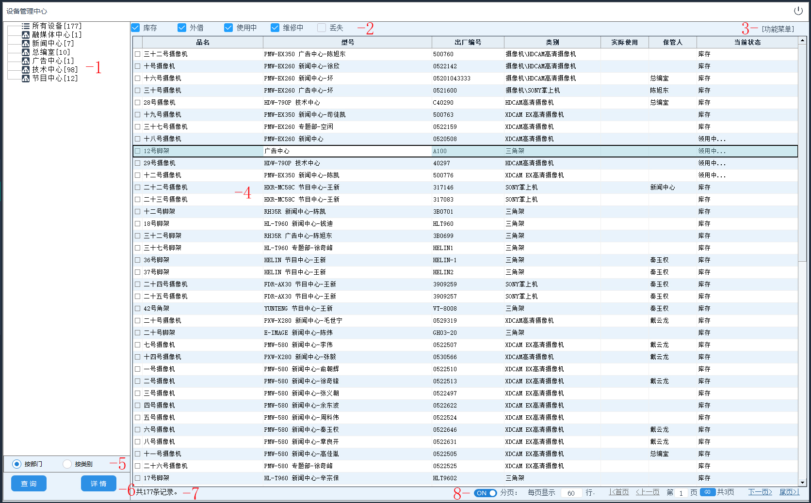
Task: Click the 所有设备 list icon in tree
Action: click(x=26, y=26)
